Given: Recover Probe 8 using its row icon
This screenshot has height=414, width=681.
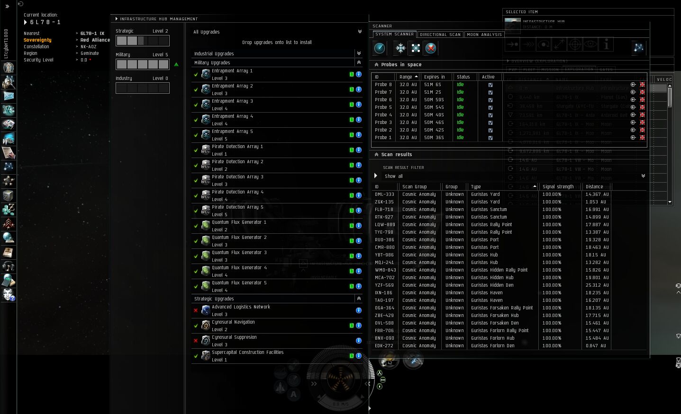Looking at the screenshot, I should click(x=633, y=85).
